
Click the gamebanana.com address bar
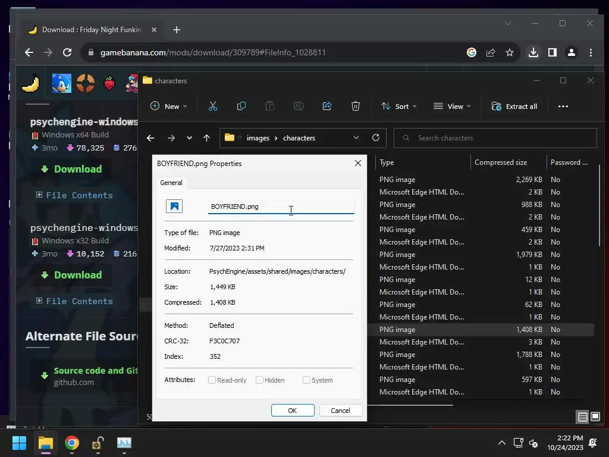pyautogui.click(x=272, y=52)
